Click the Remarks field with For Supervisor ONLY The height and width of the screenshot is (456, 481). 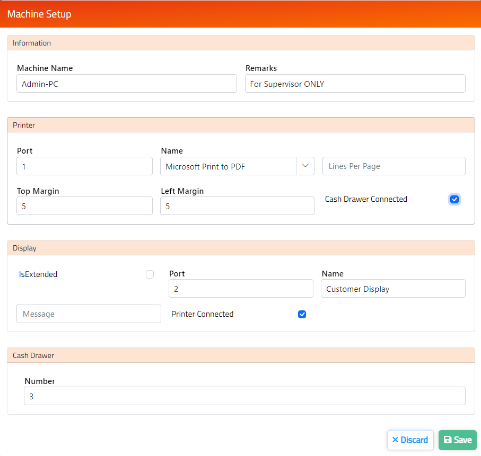pos(355,83)
